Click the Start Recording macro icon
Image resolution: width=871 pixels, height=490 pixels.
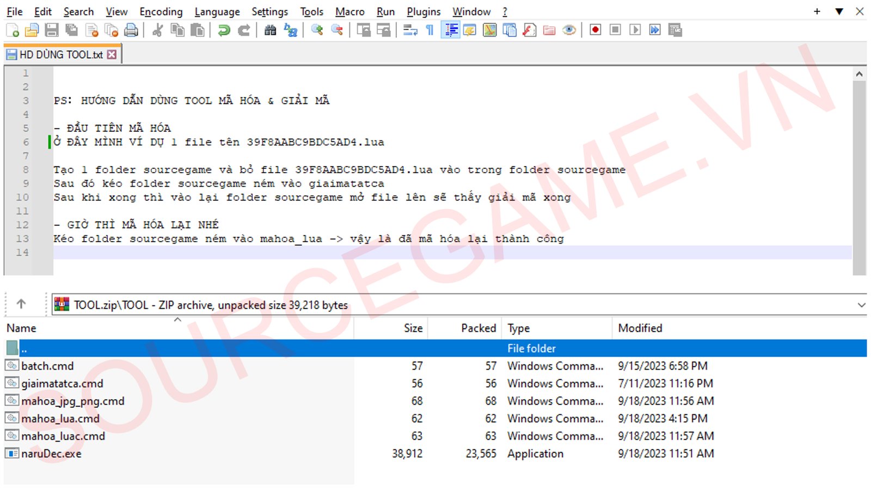click(x=596, y=30)
